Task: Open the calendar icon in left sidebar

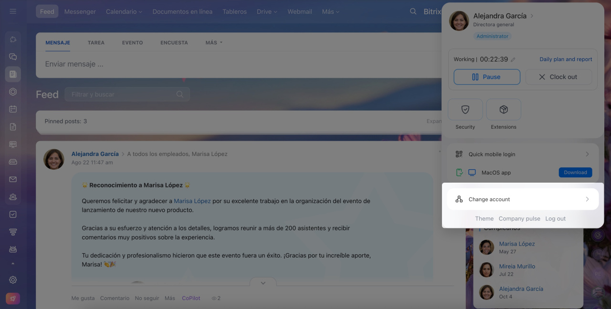Action: tap(13, 109)
